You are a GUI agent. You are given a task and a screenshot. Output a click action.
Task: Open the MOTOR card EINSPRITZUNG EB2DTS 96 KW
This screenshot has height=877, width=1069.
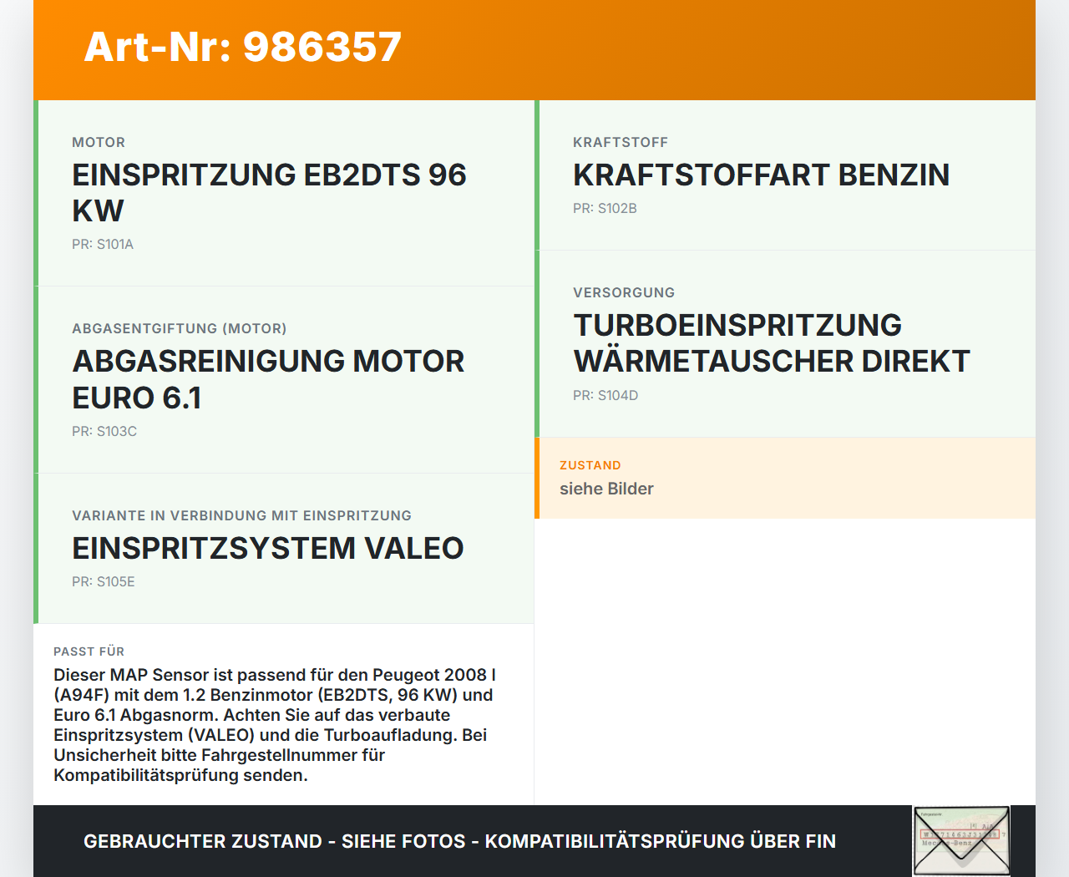point(269,192)
